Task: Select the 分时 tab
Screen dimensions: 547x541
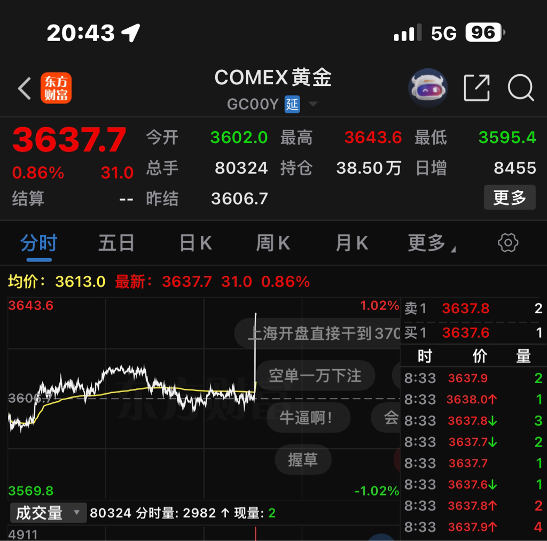Action: [38, 243]
